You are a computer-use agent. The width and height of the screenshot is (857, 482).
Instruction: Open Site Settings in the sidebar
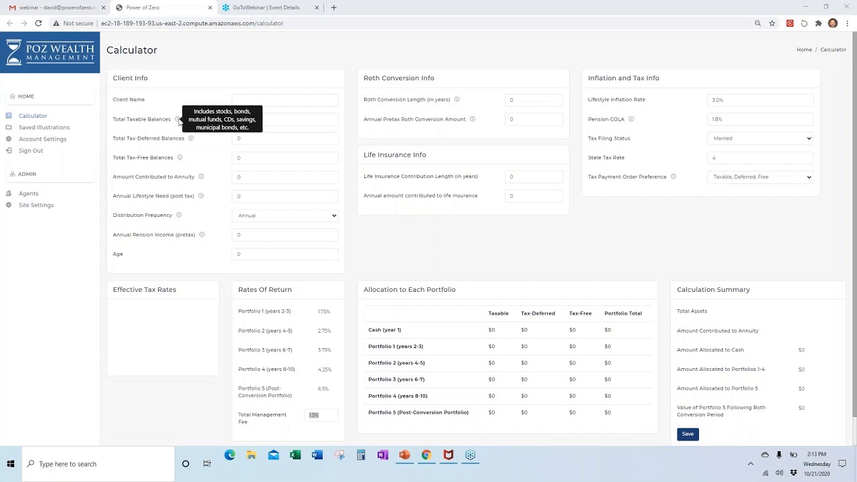(x=36, y=205)
